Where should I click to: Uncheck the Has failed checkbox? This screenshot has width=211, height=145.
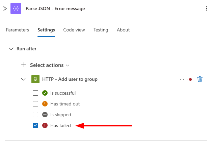[35, 125]
